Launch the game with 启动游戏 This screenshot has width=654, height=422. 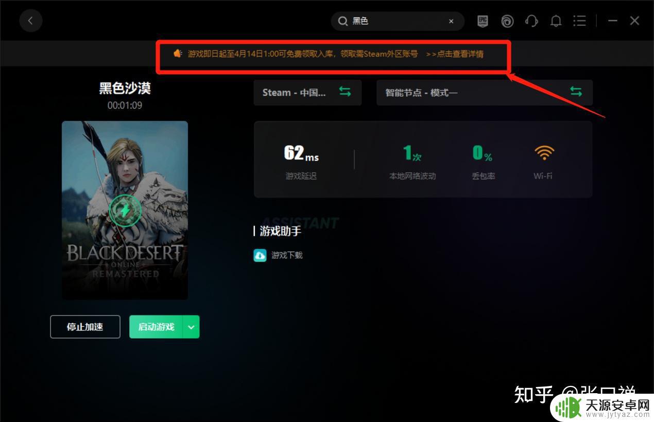click(x=156, y=327)
